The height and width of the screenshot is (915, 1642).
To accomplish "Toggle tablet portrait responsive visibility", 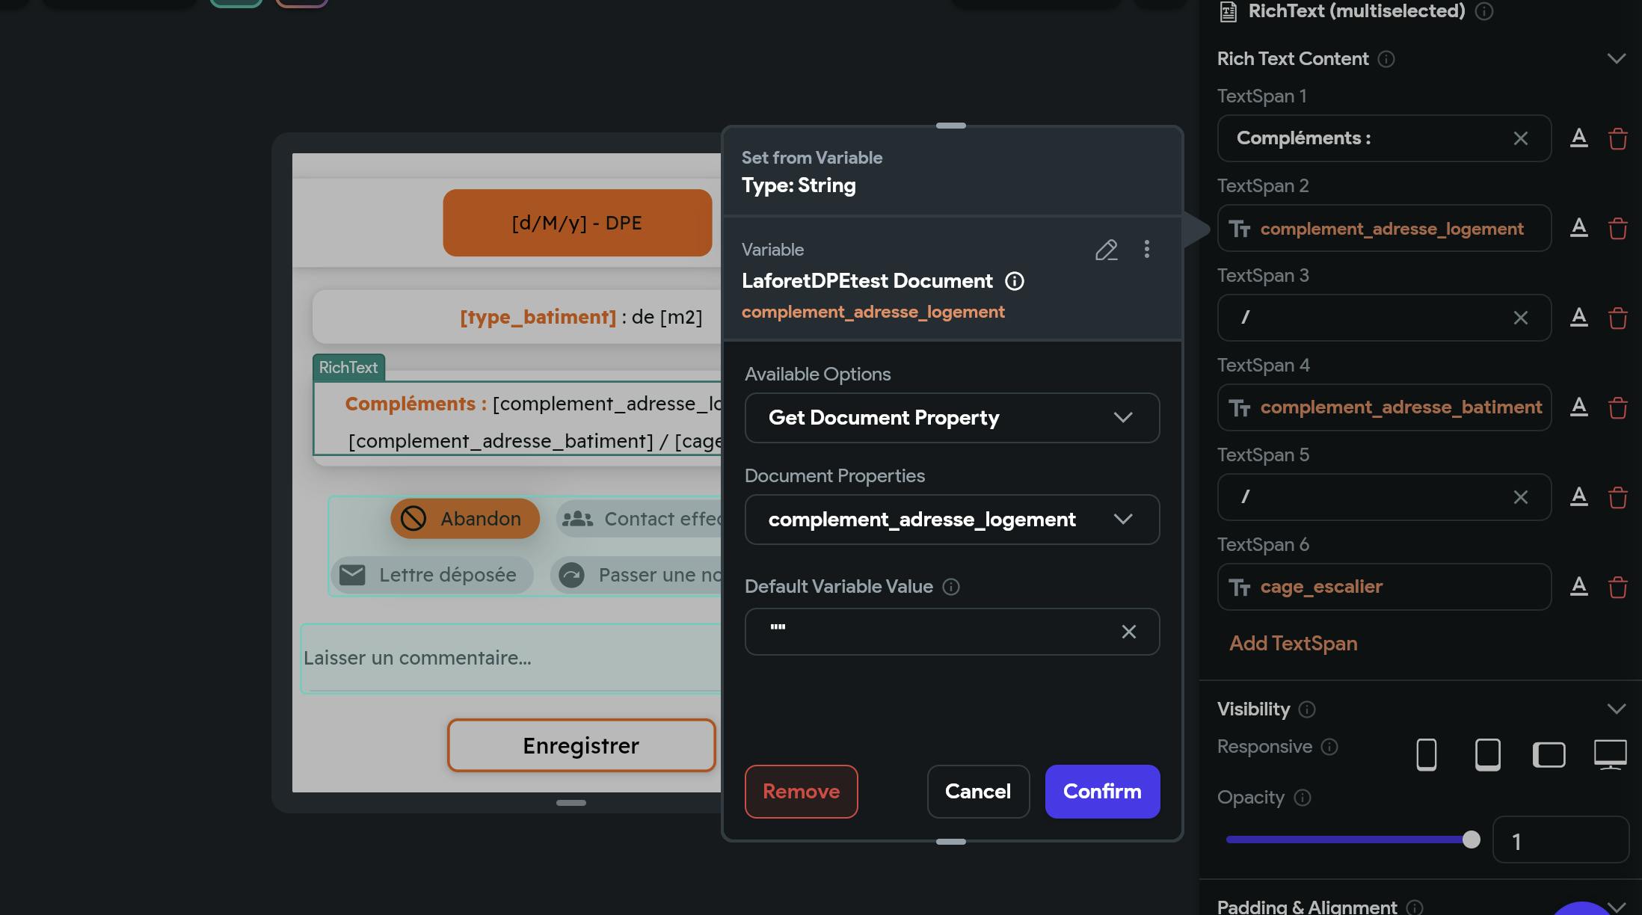I will (1487, 754).
